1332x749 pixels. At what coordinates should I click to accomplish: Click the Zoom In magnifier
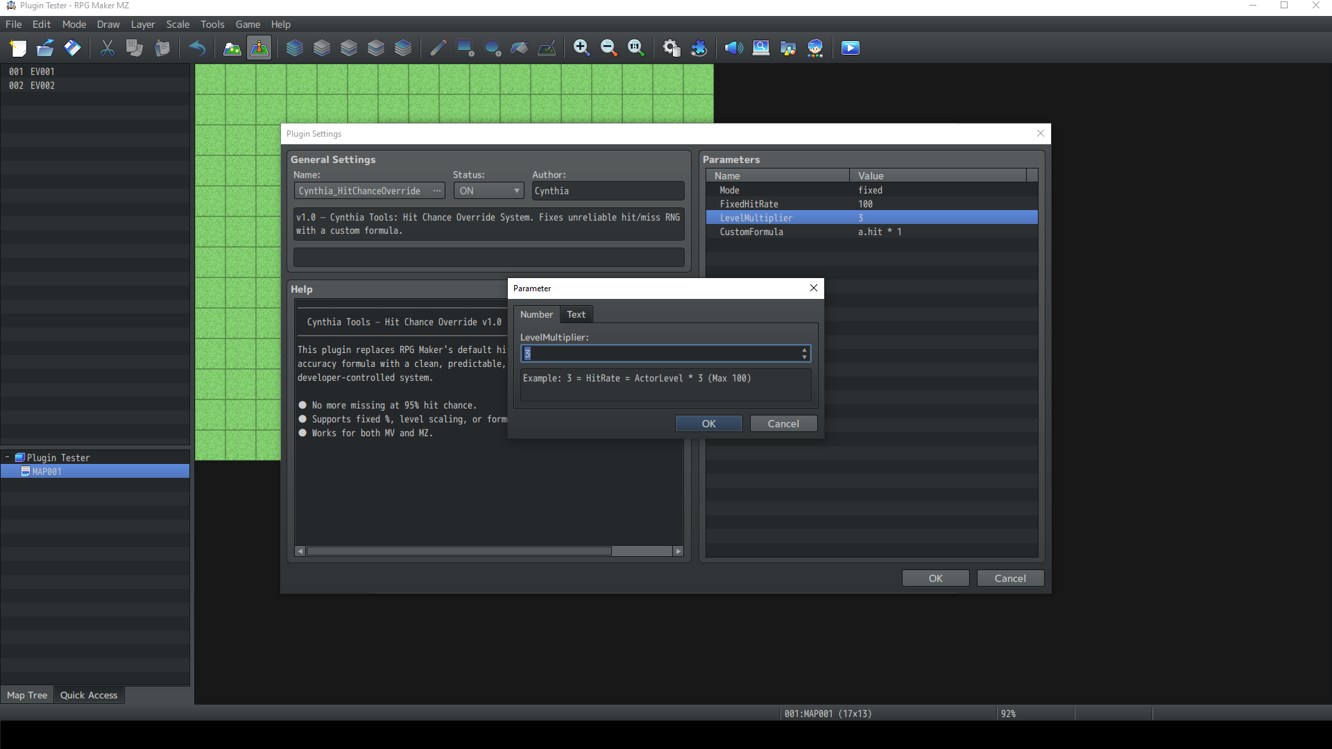(x=581, y=48)
